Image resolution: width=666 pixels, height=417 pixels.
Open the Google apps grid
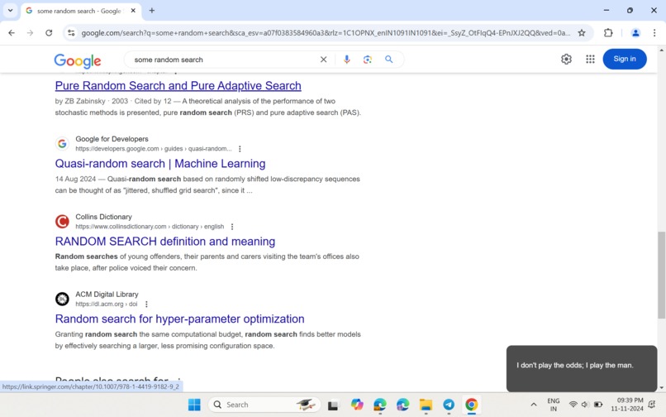coord(590,59)
